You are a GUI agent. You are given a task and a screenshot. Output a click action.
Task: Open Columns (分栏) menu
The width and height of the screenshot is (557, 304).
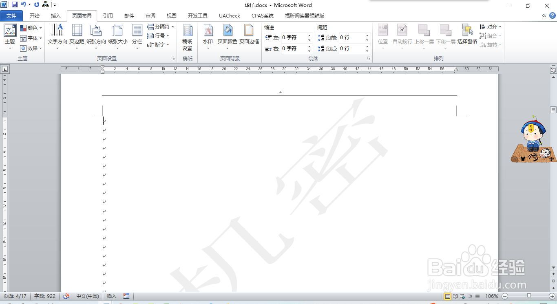137,37
